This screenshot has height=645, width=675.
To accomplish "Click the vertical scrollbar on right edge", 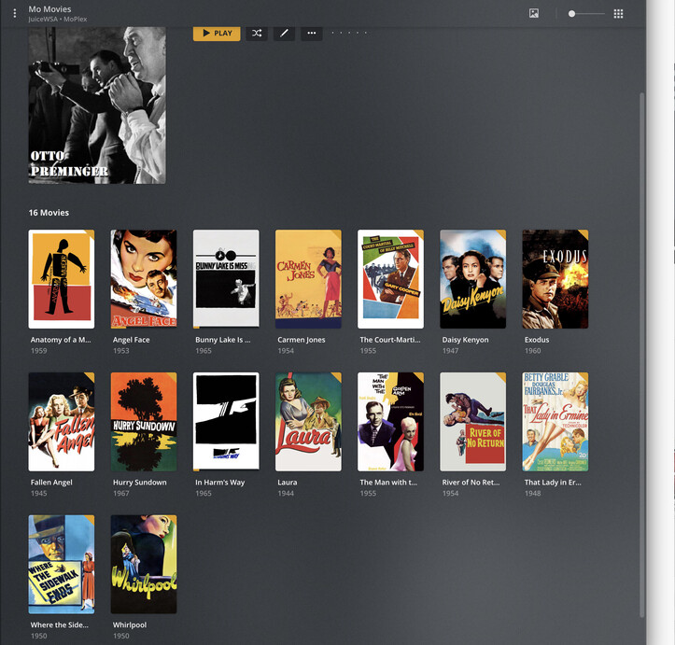I will pyautogui.click(x=641, y=355).
